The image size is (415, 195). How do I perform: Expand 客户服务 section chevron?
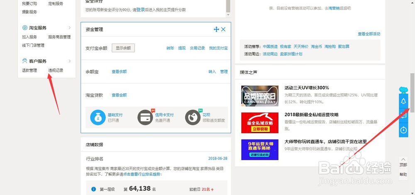(x=70, y=61)
